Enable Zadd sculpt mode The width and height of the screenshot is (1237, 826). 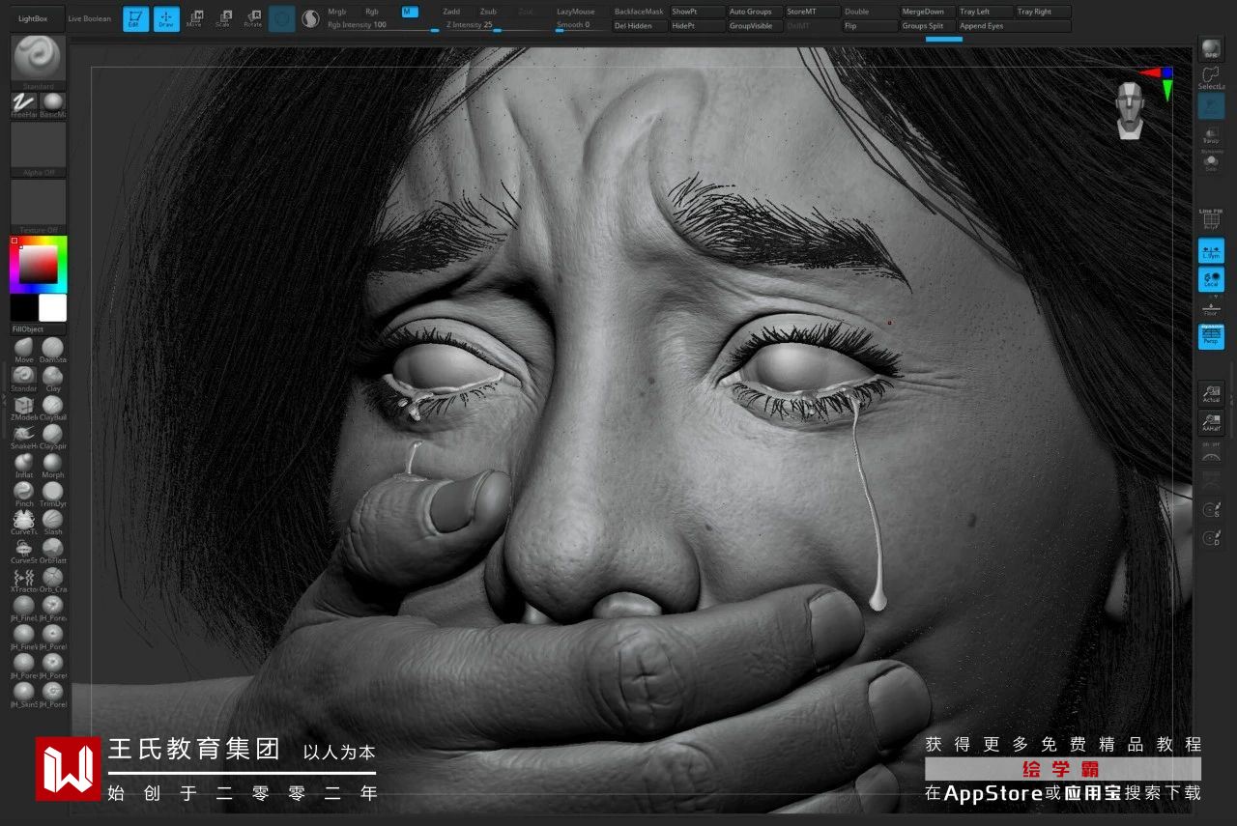click(451, 12)
